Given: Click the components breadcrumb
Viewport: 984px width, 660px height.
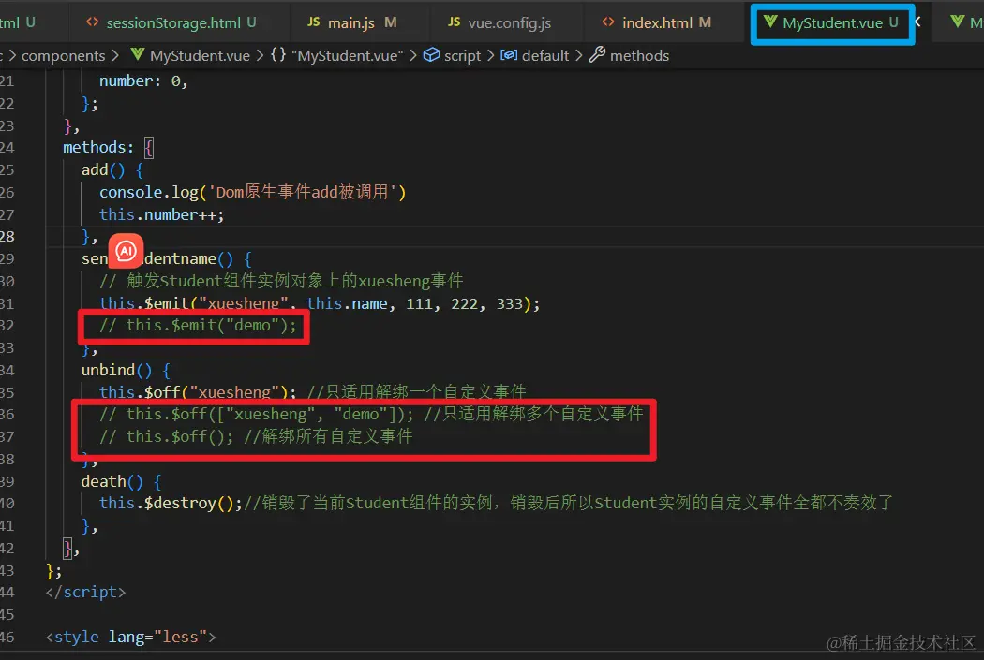Looking at the screenshot, I should tap(64, 56).
